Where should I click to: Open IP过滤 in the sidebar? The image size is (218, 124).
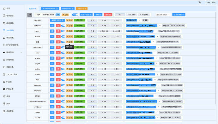pyautogui.click(x=9, y=82)
